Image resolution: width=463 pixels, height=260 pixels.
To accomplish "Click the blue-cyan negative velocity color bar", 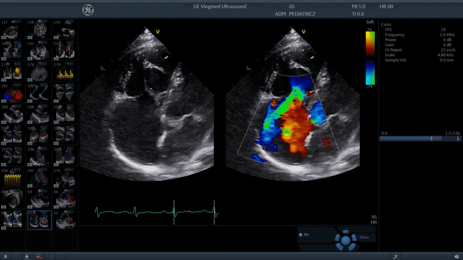I will 370,72.
